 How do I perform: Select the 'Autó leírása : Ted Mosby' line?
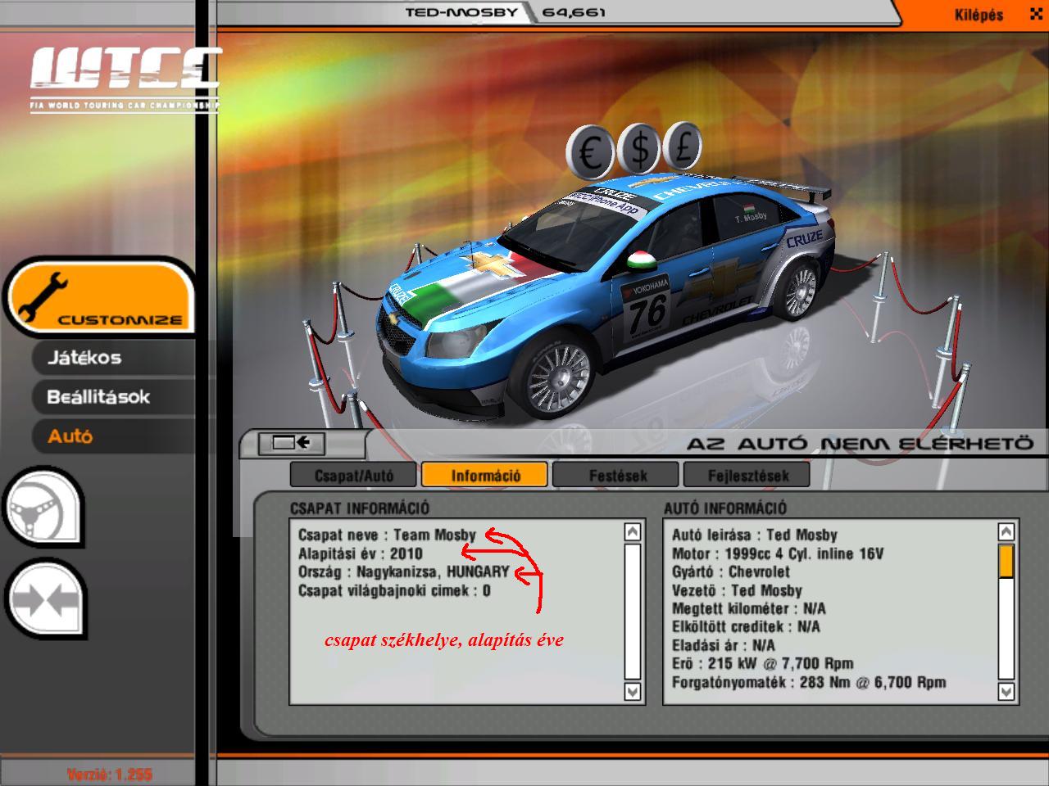coord(755,535)
